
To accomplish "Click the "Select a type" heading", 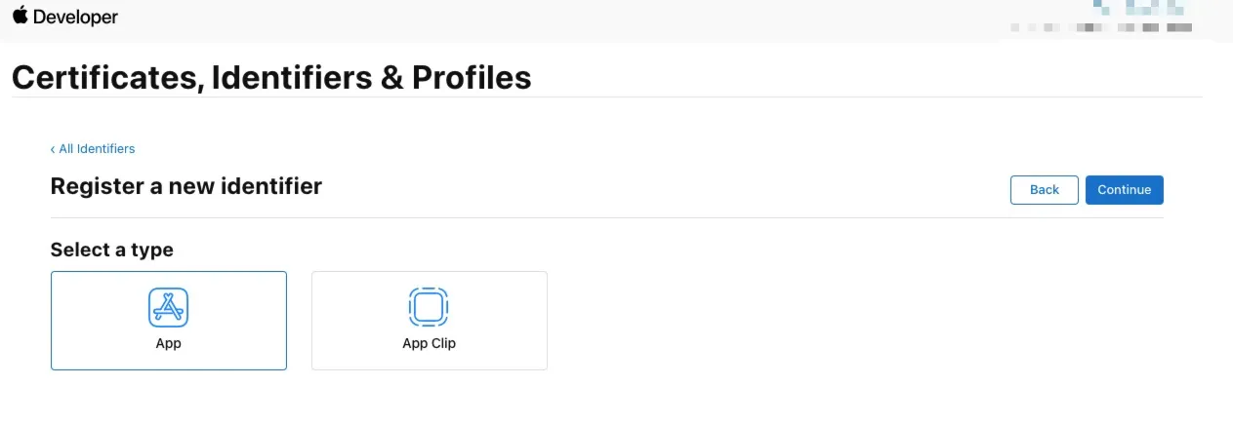I will (x=111, y=250).
